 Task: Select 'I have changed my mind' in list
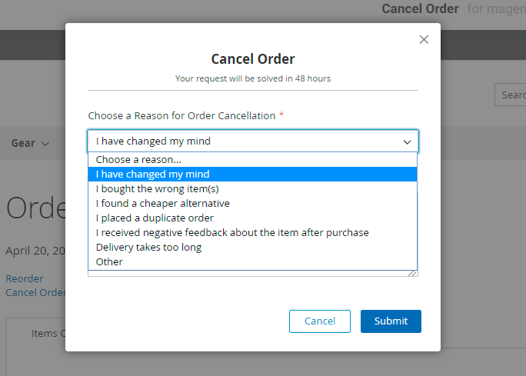point(152,175)
